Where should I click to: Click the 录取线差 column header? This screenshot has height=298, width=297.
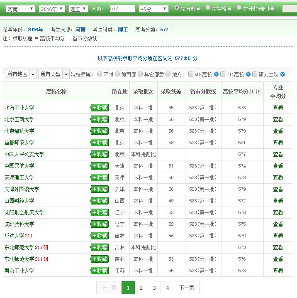click(x=171, y=91)
